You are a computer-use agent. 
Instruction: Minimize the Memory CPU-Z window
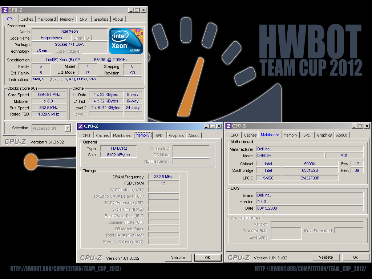click(206, 126)
